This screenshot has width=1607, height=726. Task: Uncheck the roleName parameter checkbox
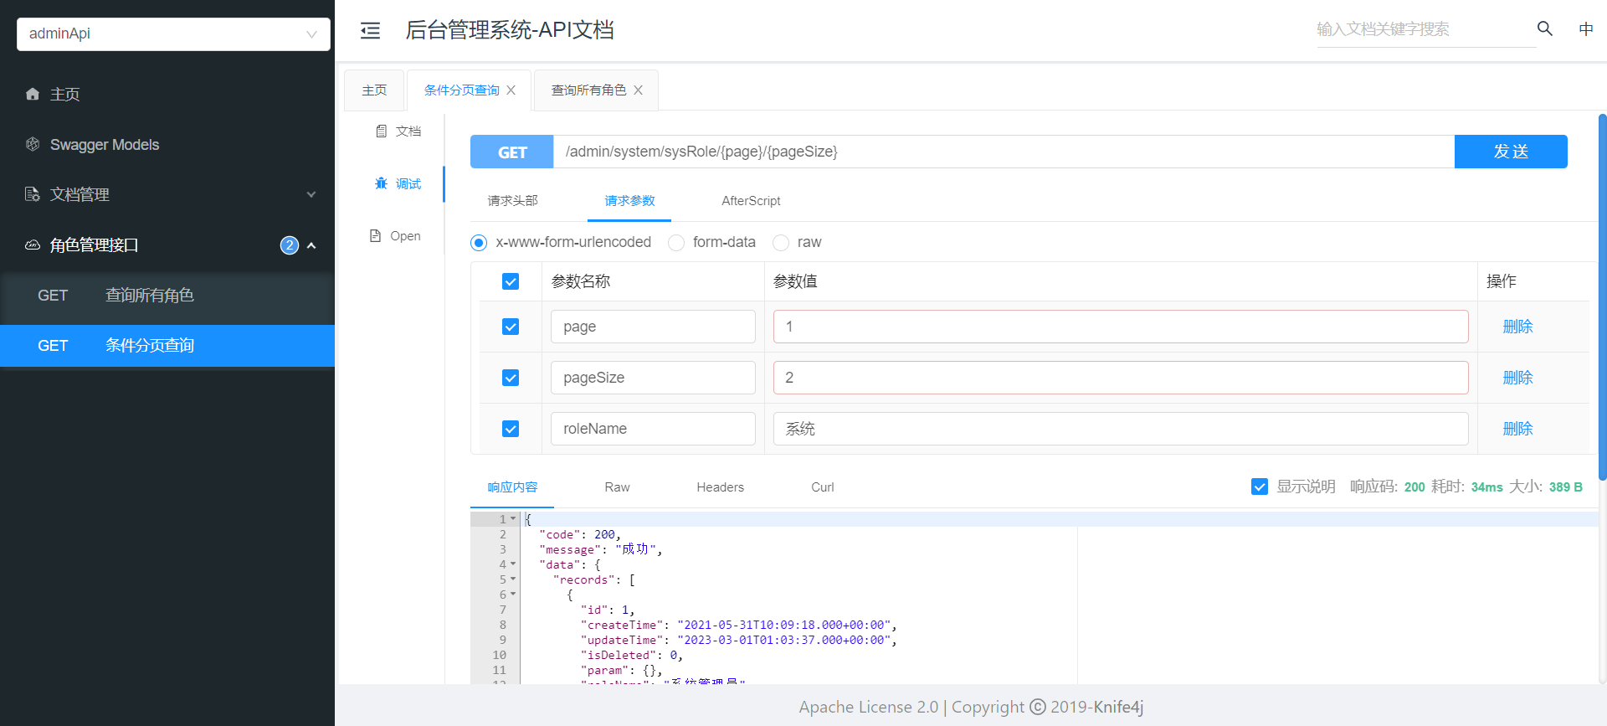[x=511, y=429]
